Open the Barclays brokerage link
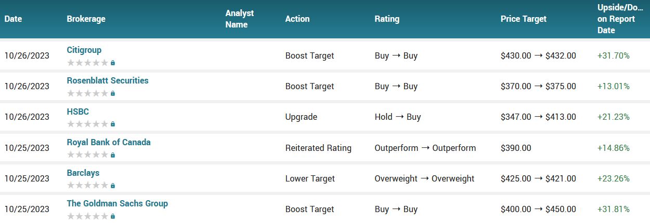Screen dimensions: 650x223 coord(83,173)
